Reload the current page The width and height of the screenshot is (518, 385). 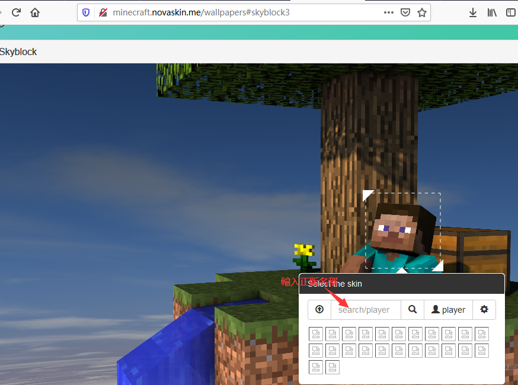pos(16,12)
